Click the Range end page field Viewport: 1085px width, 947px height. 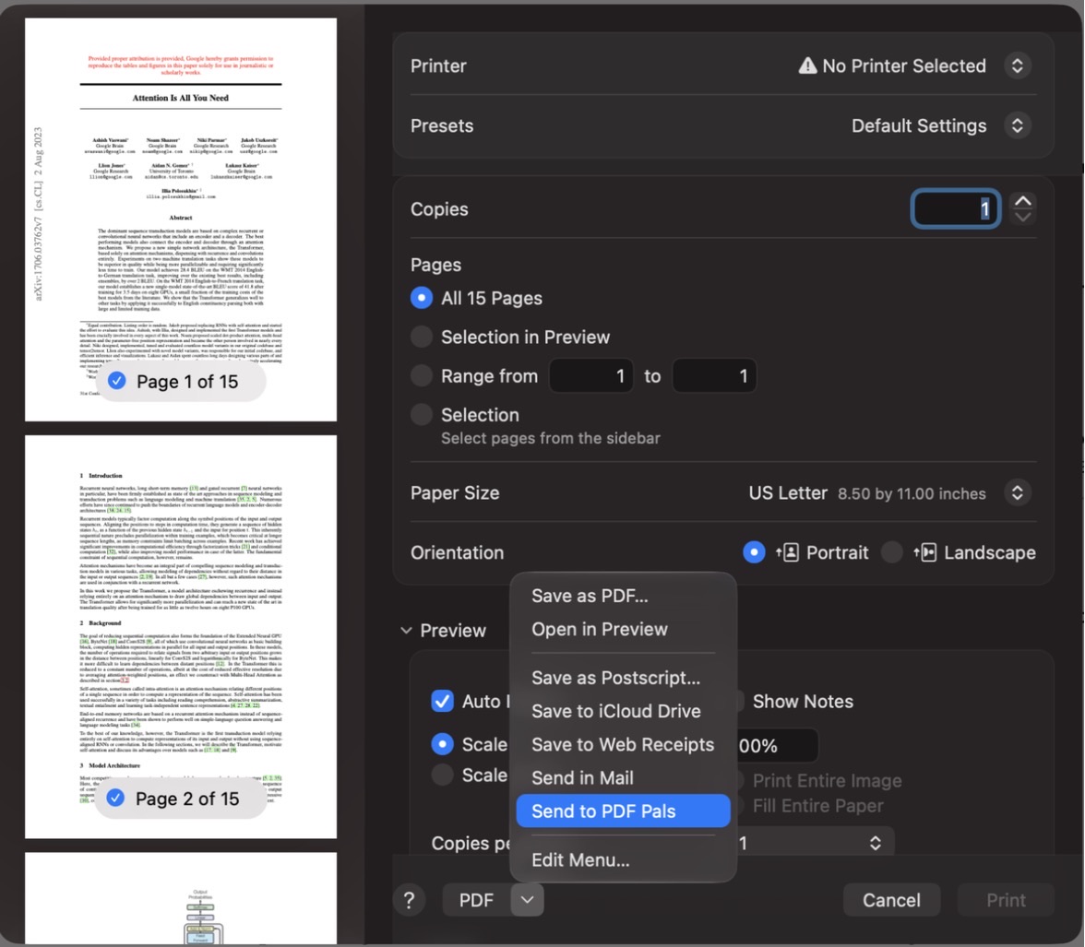[x=714, y=375]
